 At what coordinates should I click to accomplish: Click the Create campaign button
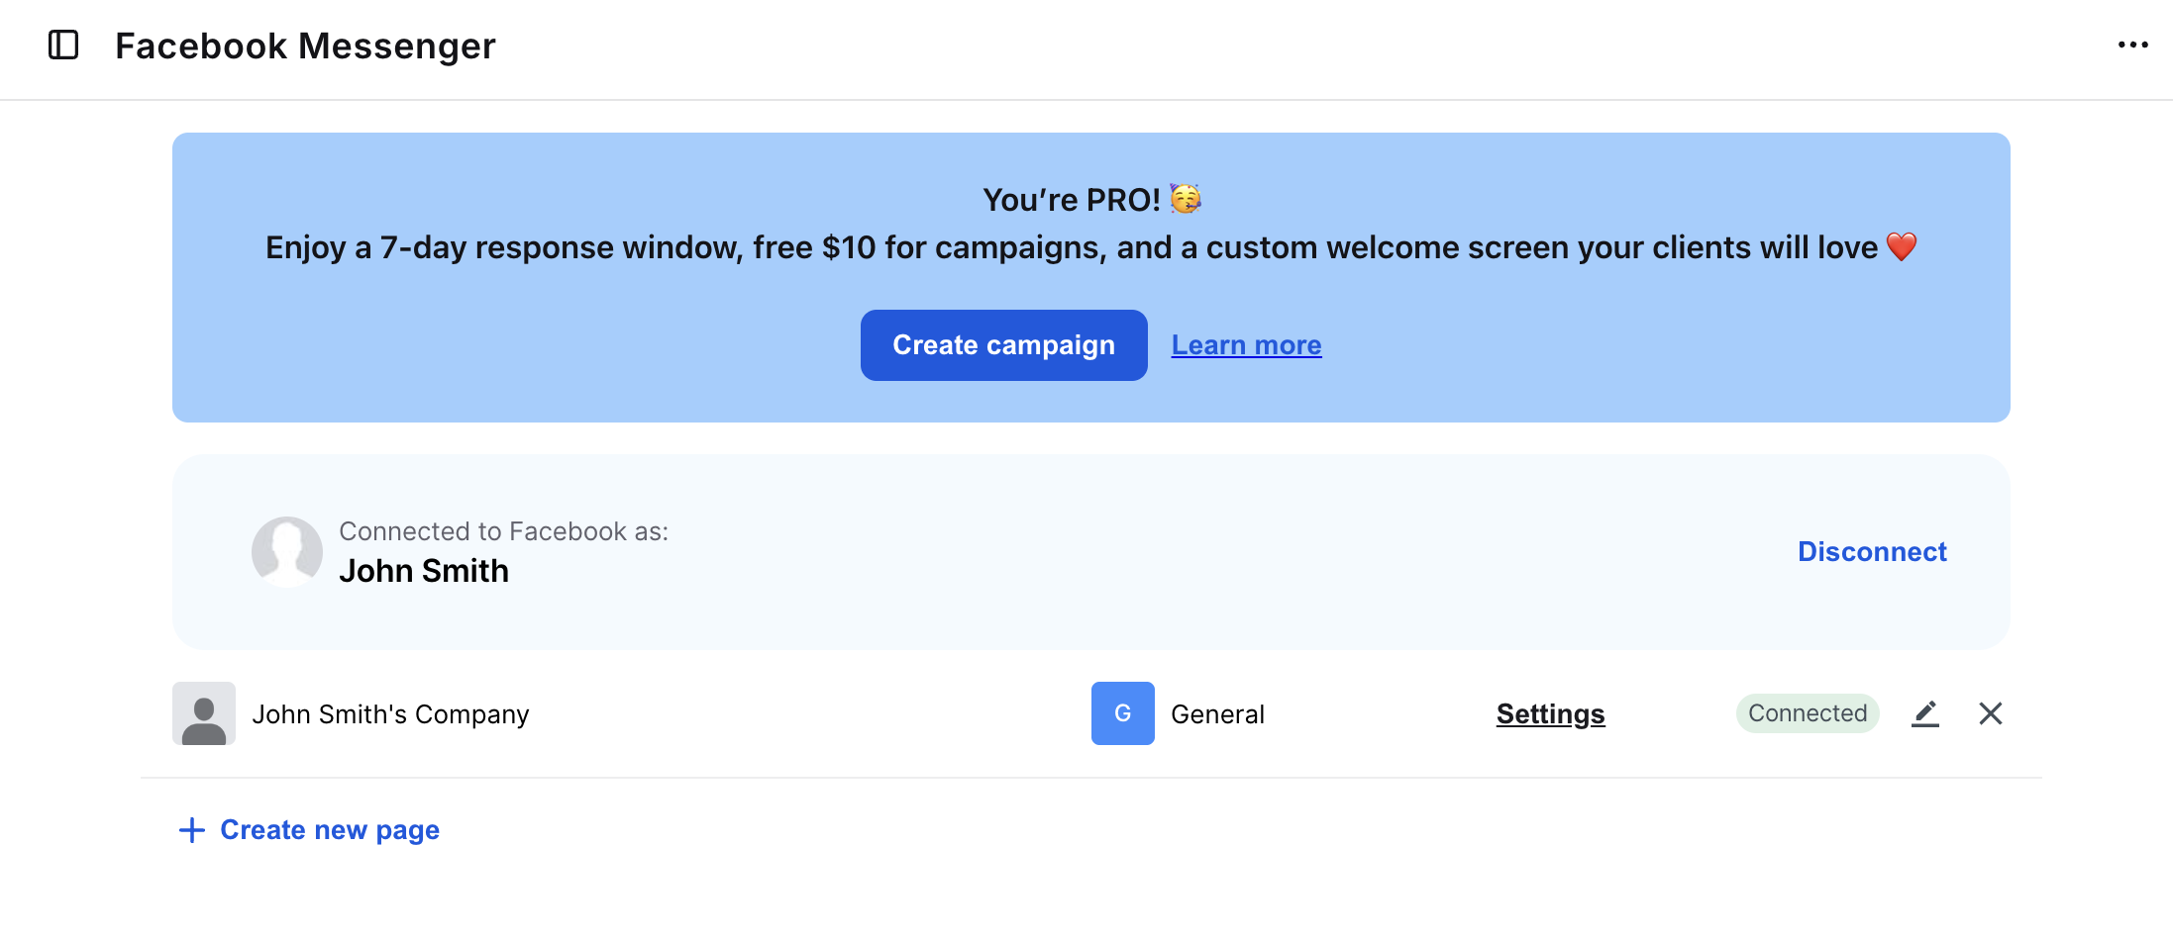coord(1003,345)
